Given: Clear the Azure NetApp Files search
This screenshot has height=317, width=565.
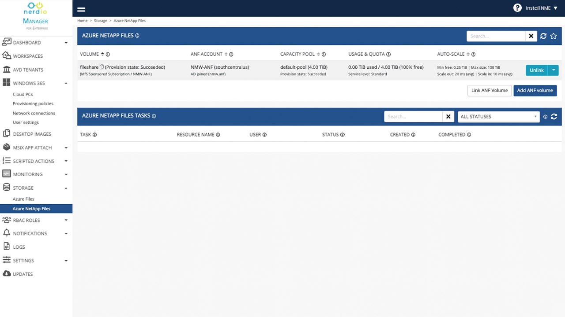Looking at the screenshot, I should (531, 36).
